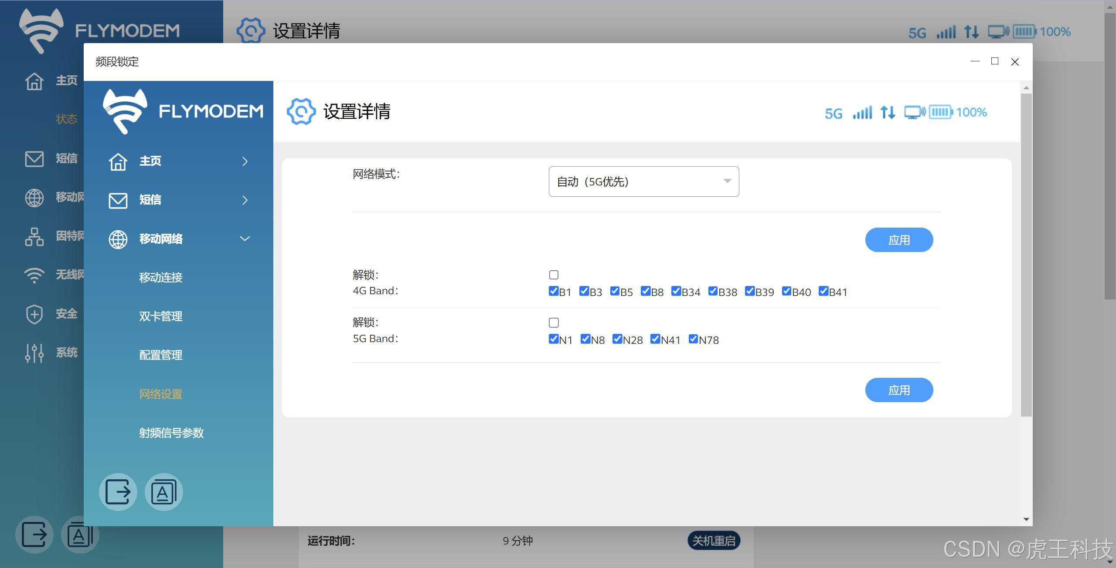Click the data transfer arrows icon
Screen dimensions: 1116x568
click(888, 112)
